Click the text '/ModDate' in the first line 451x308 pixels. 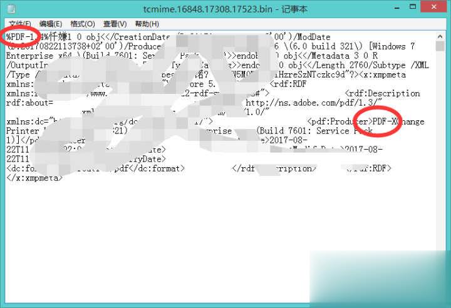pos(313,37)
